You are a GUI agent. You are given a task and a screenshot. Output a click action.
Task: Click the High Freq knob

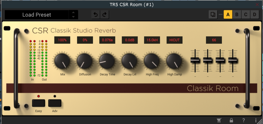point(152,61)
